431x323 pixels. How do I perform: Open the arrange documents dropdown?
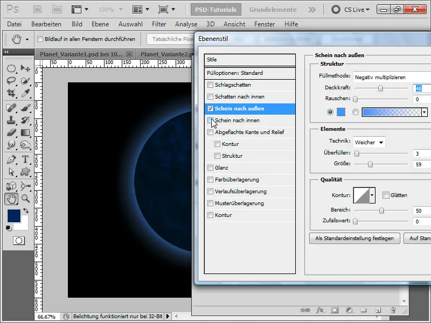tap(147, 10)
